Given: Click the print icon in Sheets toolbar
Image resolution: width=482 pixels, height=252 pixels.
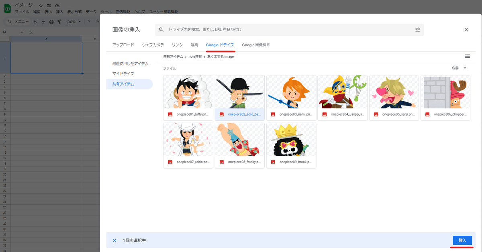Looking at the screenshot, I should (x=51, y=22).
